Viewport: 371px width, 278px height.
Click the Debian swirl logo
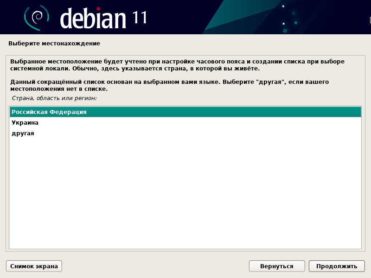coord(37,17)
